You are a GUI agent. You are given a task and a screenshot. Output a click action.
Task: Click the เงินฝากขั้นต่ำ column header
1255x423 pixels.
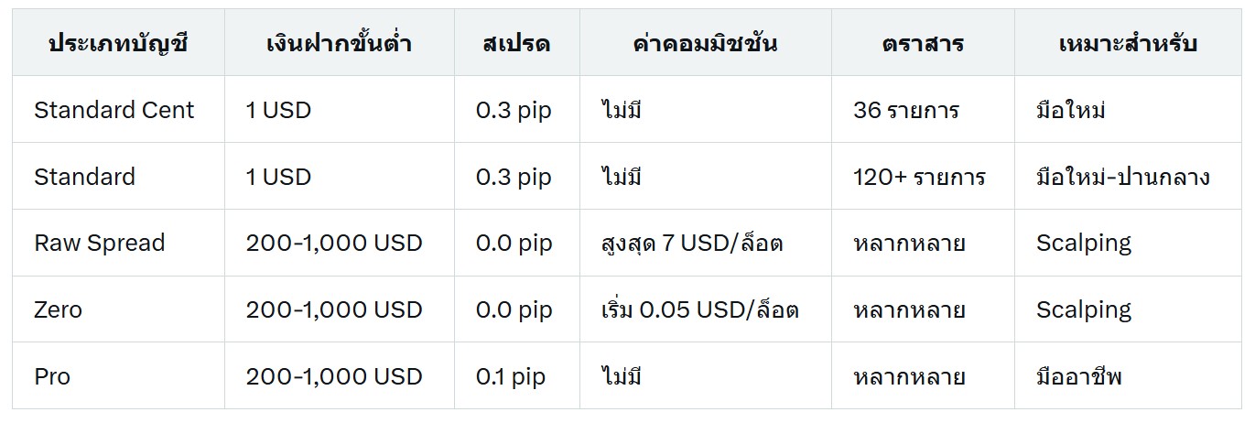(340, 43)
